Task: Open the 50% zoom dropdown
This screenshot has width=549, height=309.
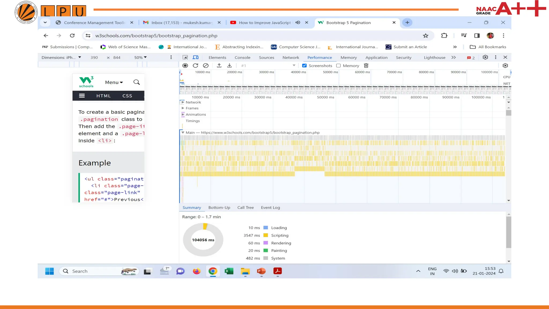Action: [x=140, y=57]
